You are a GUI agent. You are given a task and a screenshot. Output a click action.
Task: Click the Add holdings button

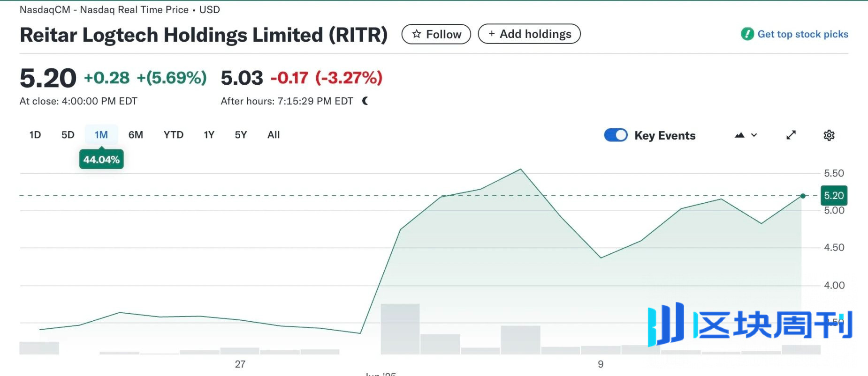[x=529, y=34]
